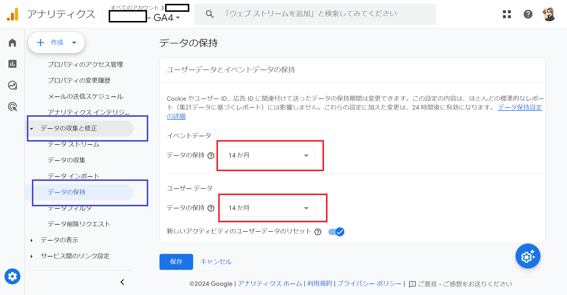
Task: Click the Admin gear icon at bottom left
Action: click(x=12, y=276)
